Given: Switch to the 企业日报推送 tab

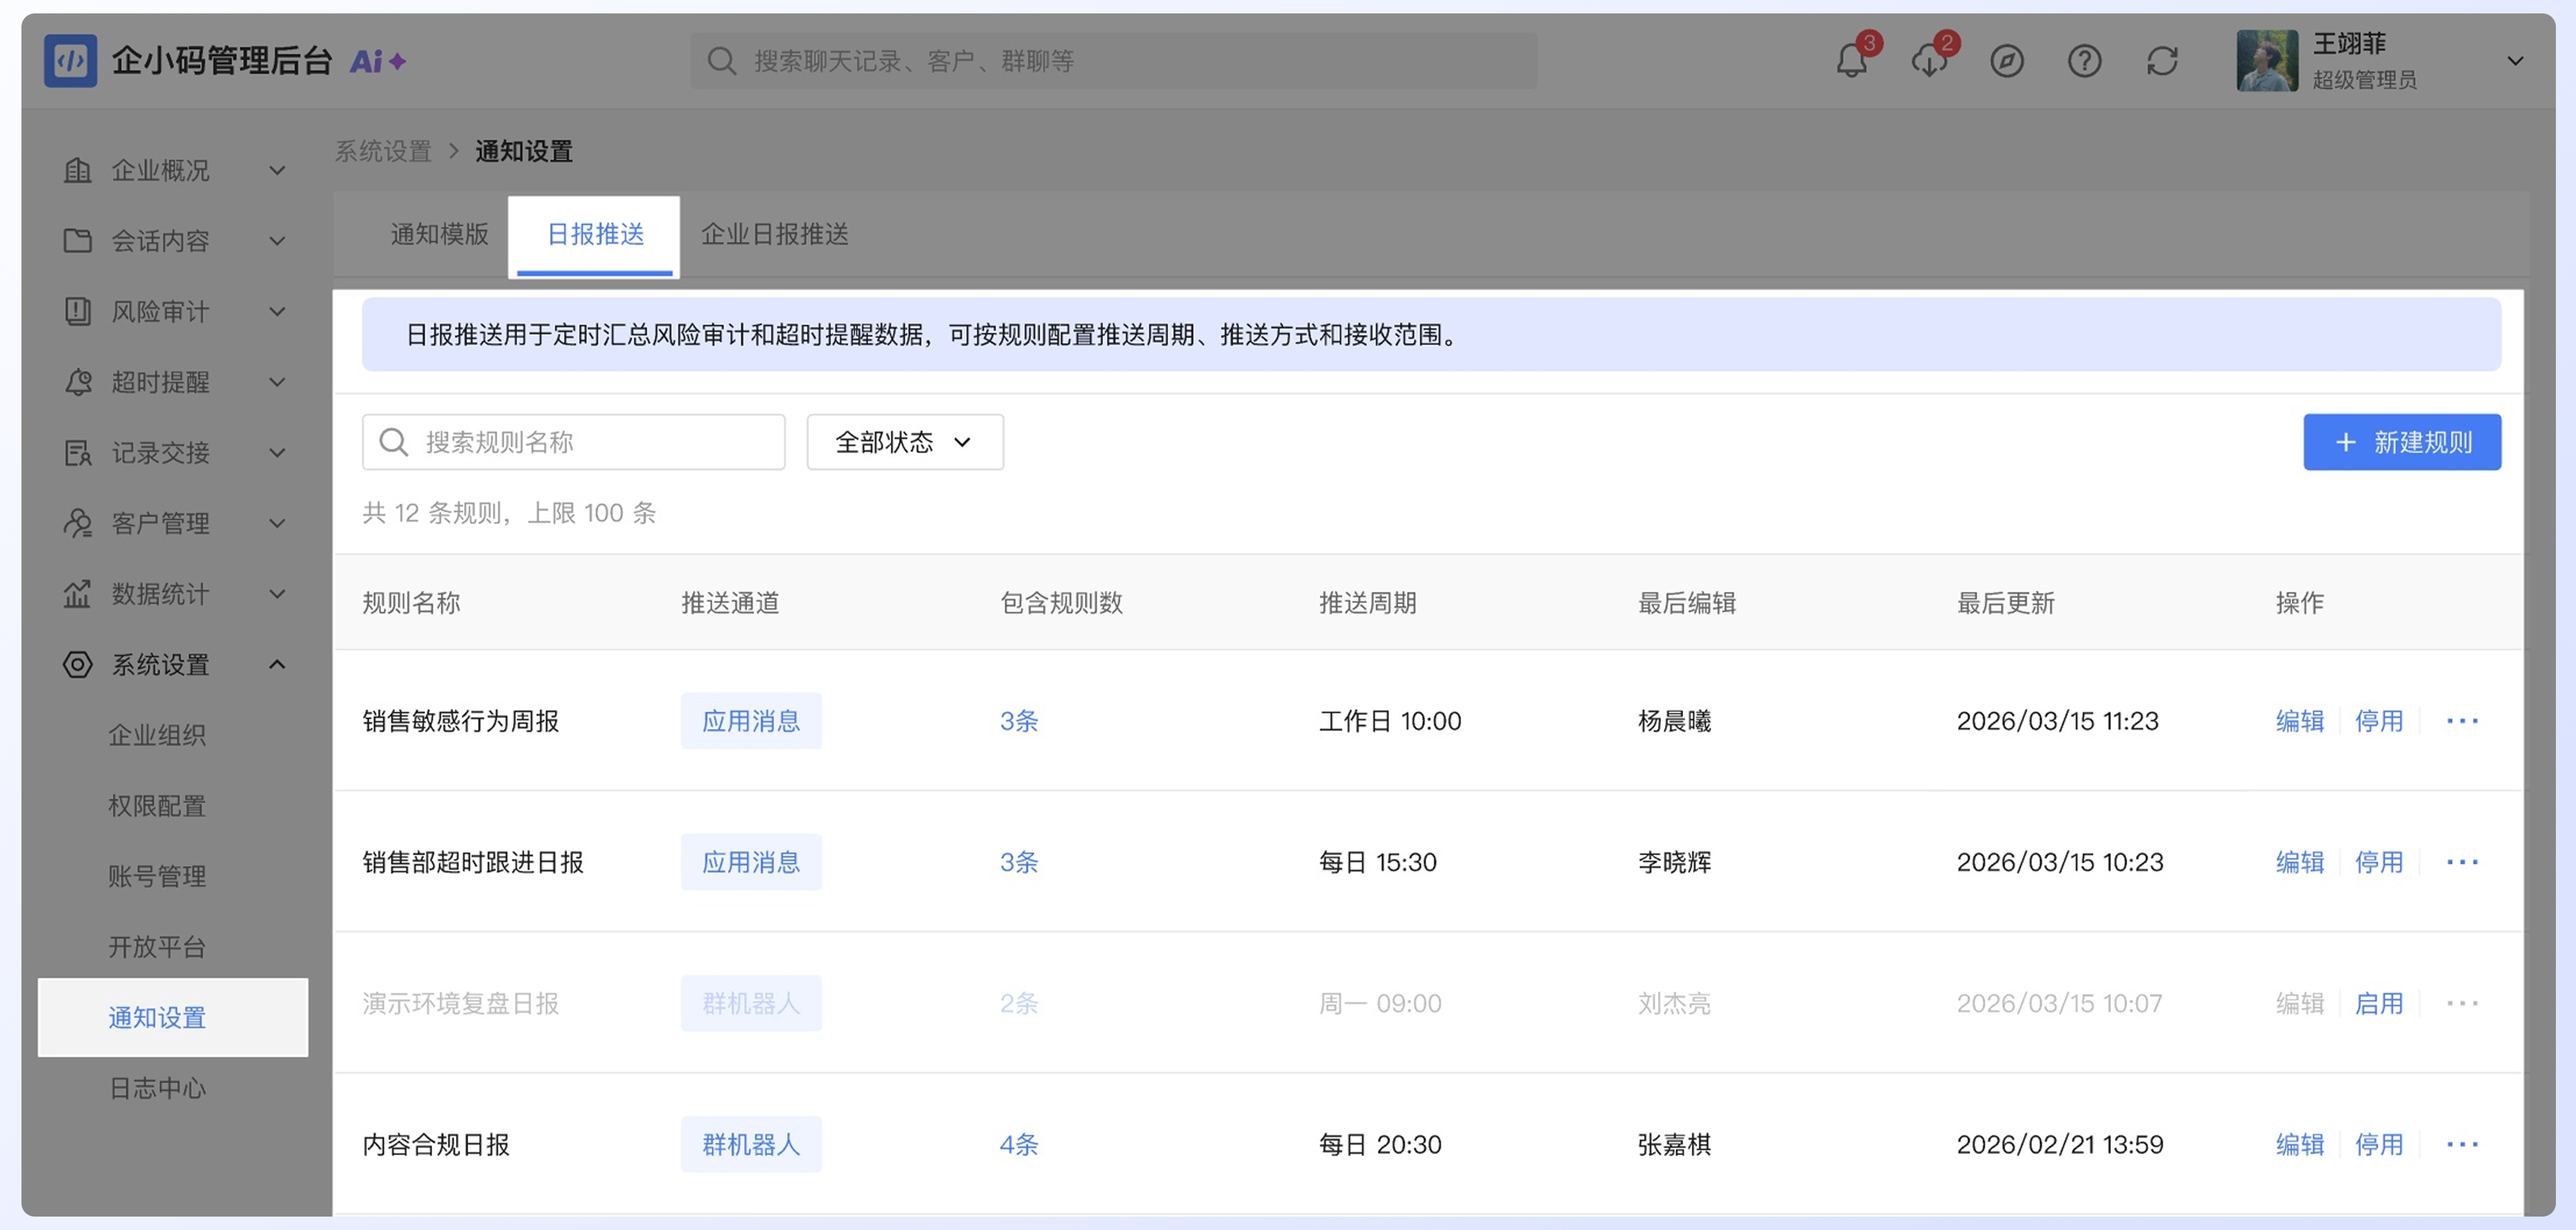Looking at the screenshot, I should pos(774,234).
